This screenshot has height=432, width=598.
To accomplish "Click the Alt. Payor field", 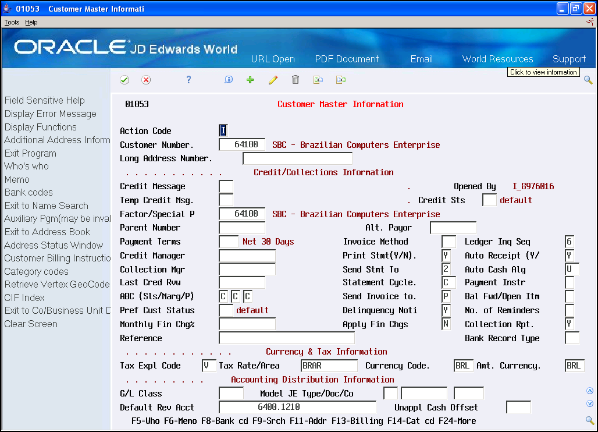I will coord(453,228).
